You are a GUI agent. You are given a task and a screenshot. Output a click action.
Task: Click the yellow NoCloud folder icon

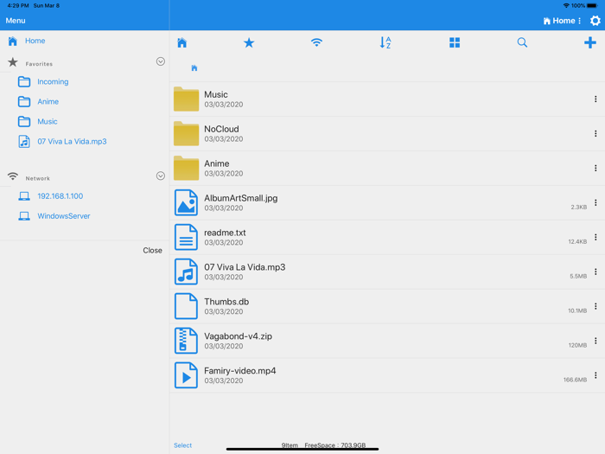coord(186,133)
